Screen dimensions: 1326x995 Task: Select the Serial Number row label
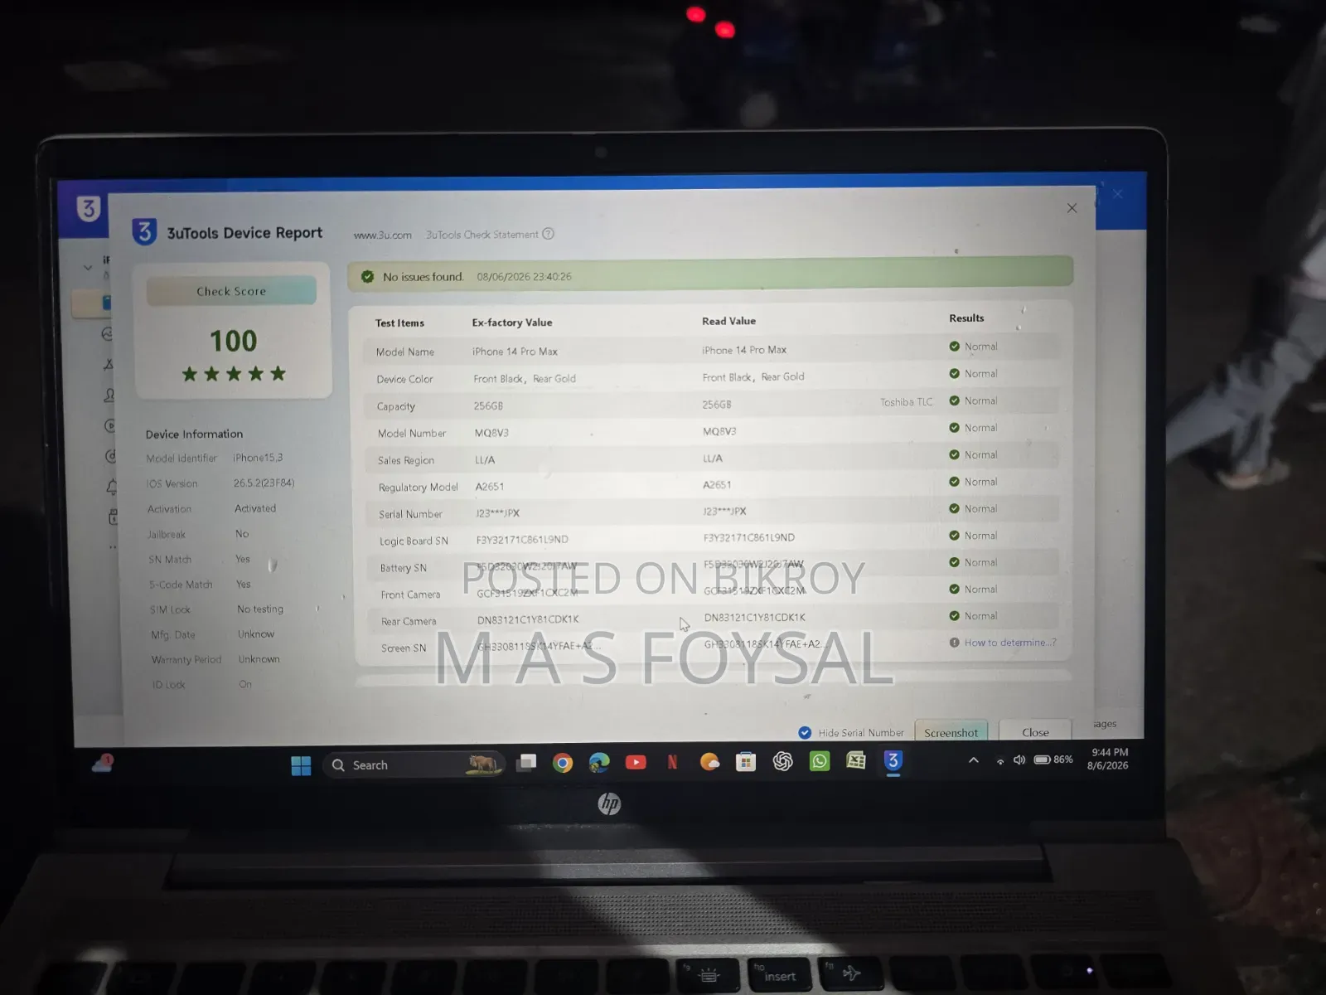tap(410, 515)
